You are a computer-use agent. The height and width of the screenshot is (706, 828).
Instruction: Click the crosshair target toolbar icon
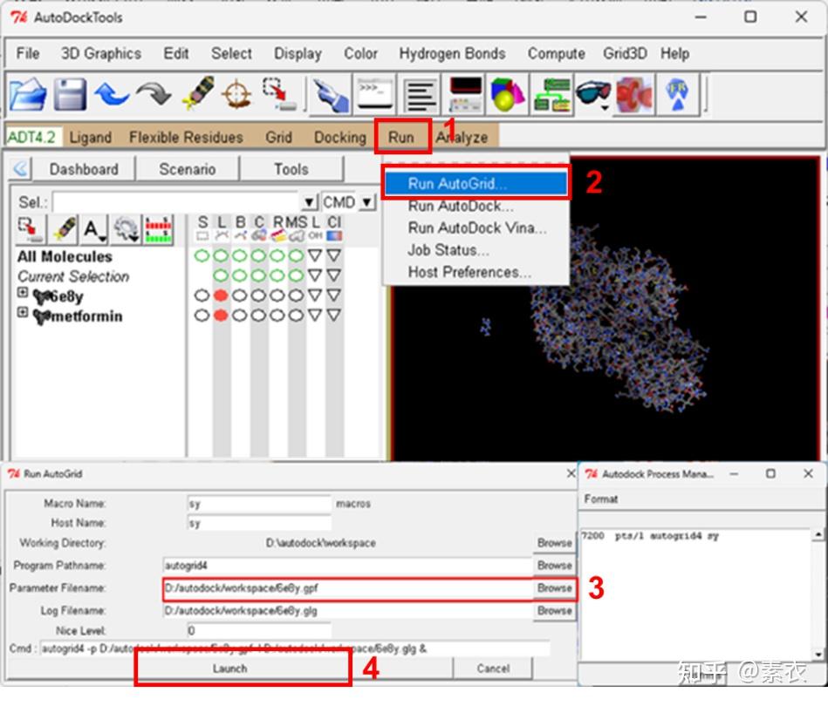point(236,94)
